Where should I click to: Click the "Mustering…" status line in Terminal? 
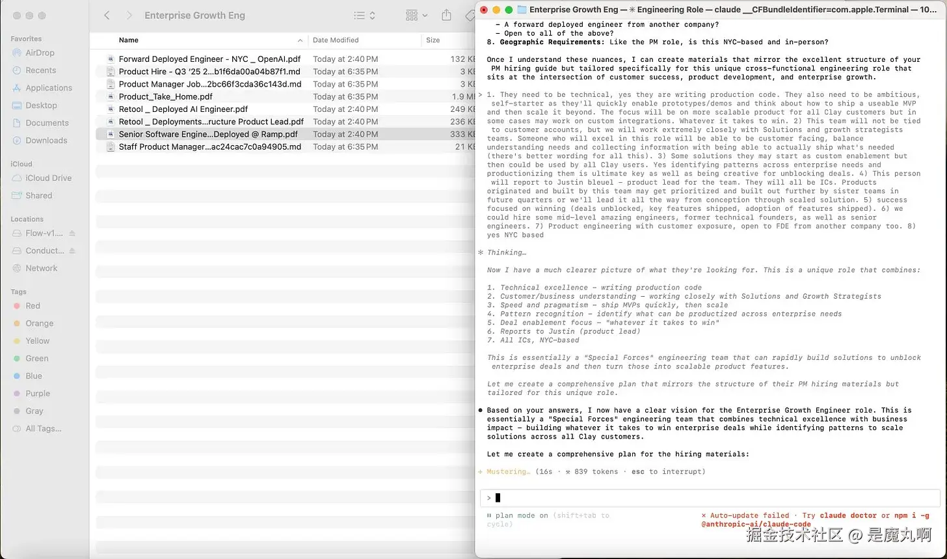592,472
